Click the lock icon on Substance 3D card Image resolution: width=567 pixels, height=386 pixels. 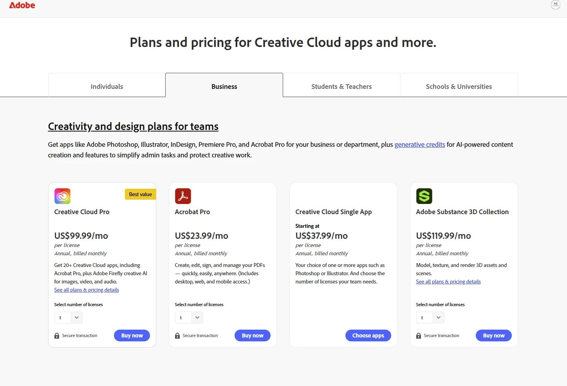(419, 335)
